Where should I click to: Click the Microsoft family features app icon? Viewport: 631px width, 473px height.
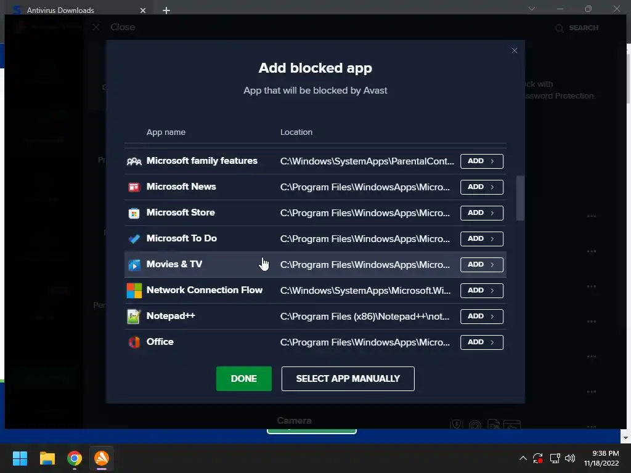(x=134, y=161)
